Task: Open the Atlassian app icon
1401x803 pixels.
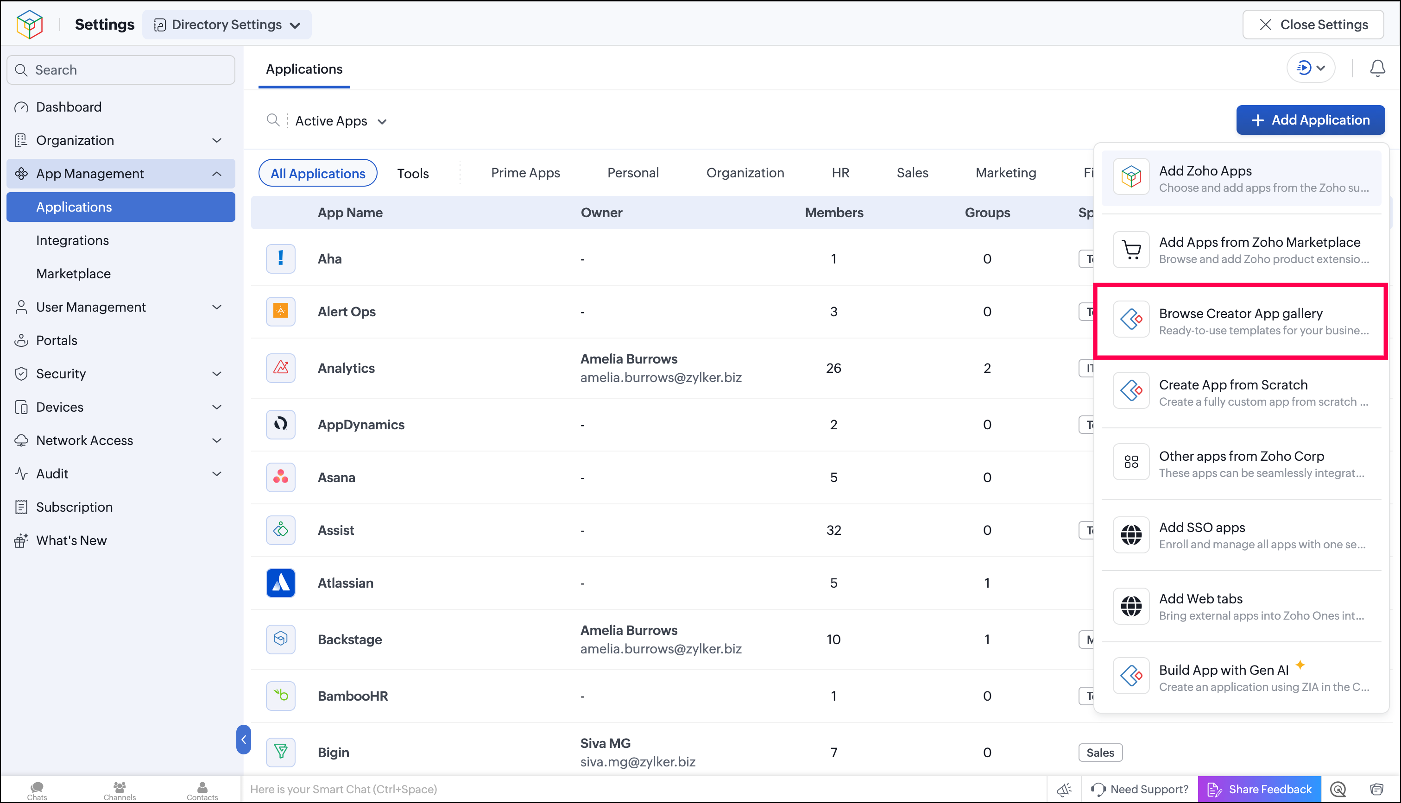Action: tap(281, 583)
